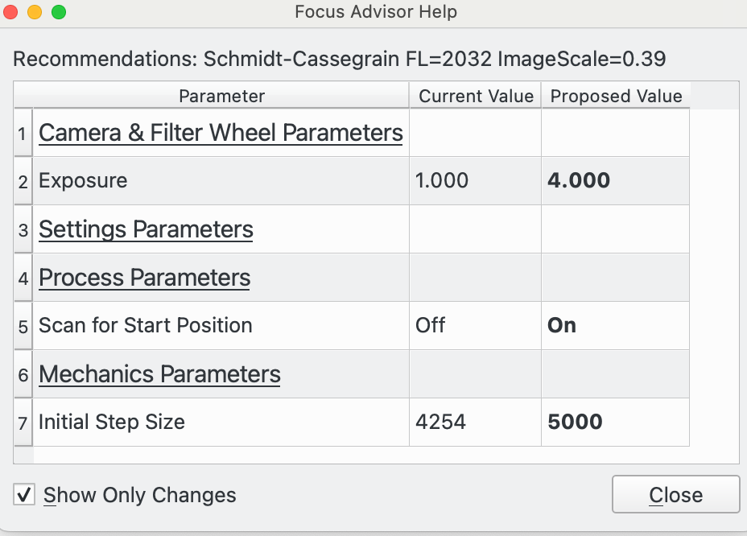Screen dimensions: 747x536
Task: Select row number 2 in the table
Action: pyautogui.click(x=23, y=180)
